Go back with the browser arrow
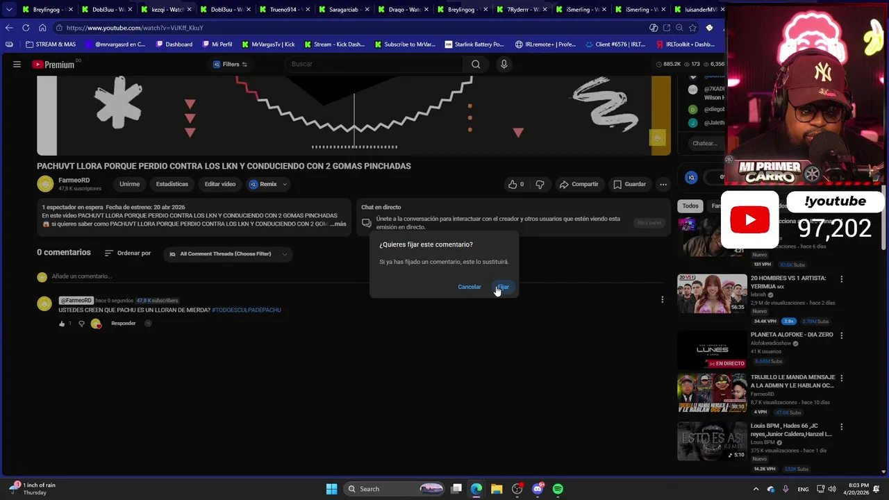This screenshot has height=500, width=889. coord(9,28)
